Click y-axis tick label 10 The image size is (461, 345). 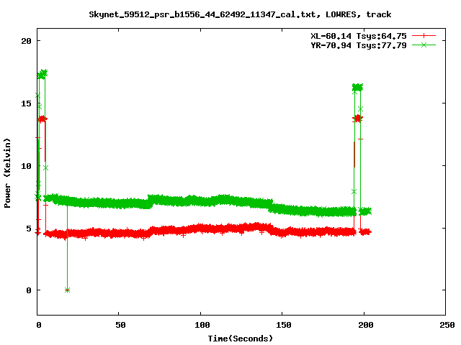(26, 166)
